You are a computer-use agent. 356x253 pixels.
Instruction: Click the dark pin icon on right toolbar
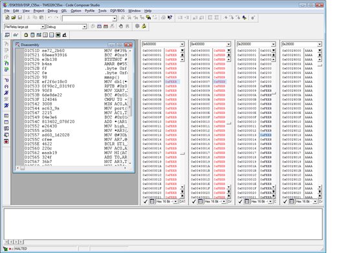tap(244, 17)
